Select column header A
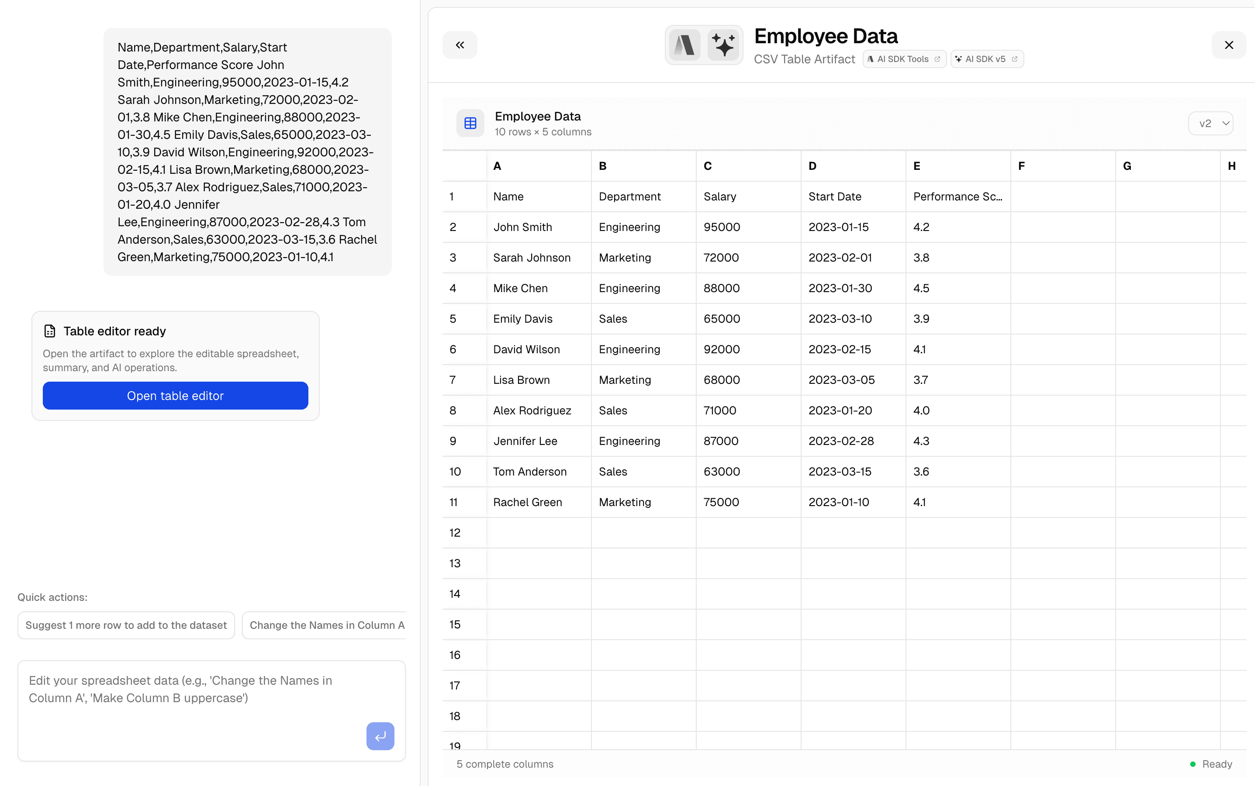This screenshot has width=1258, height=786. [538, 165]
